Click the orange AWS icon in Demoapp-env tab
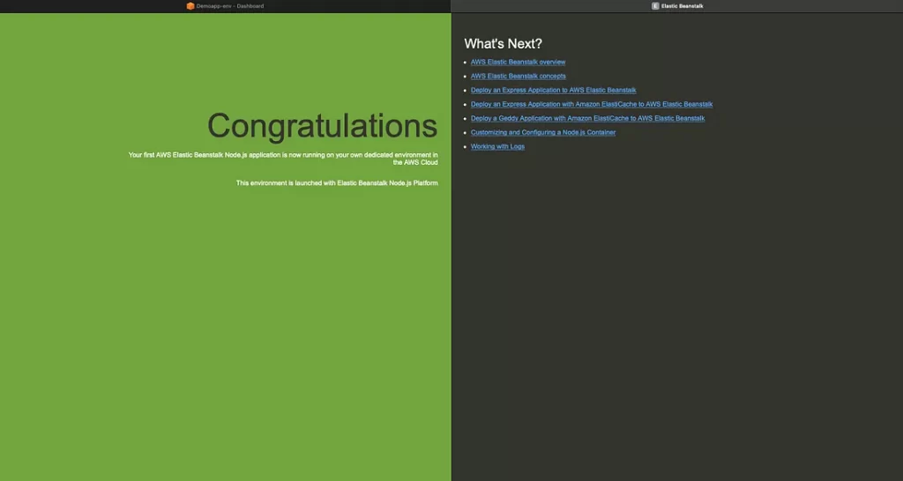The width and height of the screenshot is (903, 481). pyautogui.click(x=190, y=6)
